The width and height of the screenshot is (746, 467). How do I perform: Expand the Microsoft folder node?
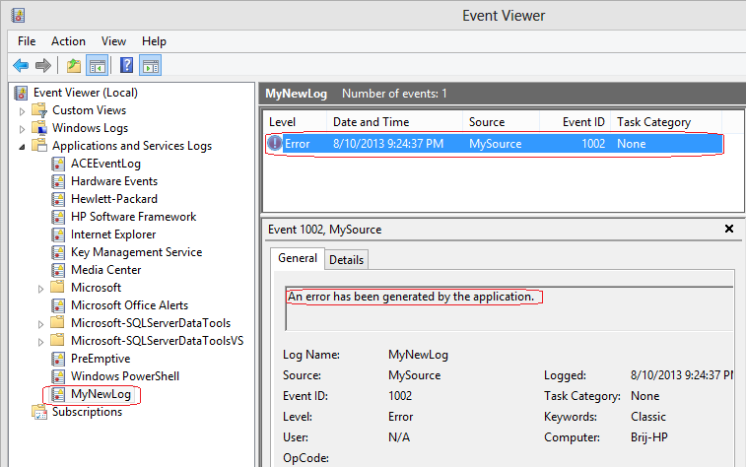(x=40, y=289)
